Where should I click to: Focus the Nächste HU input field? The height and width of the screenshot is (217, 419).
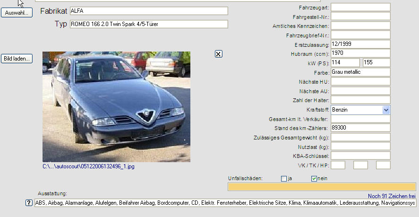coord(360,81)
